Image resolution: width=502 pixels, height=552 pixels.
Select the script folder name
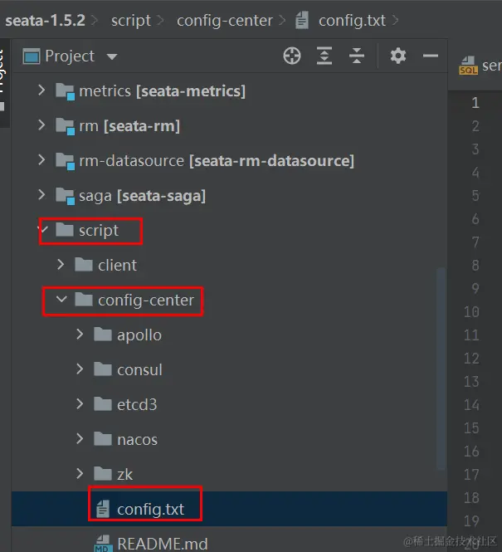(99, 231)
